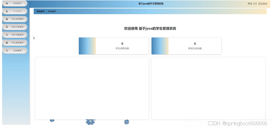Click the list icon beside 学生学籍管理
Image resolution: width=272 pixels, height=128 pixels.
click(7, 35)
